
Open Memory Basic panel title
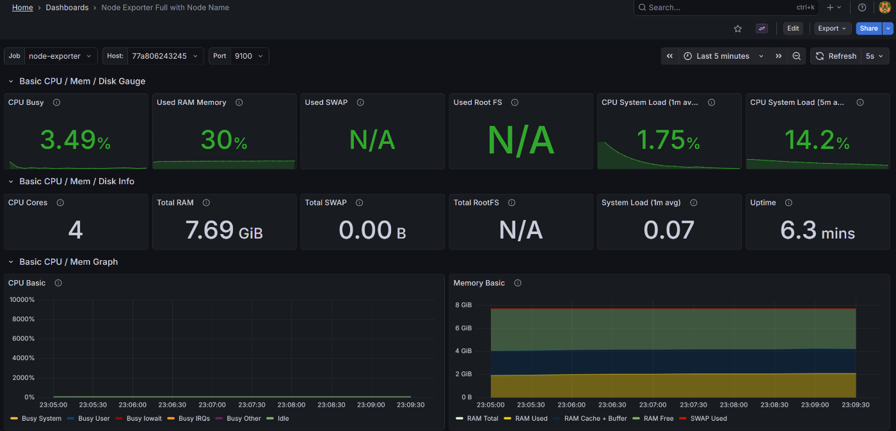(479, 283)
